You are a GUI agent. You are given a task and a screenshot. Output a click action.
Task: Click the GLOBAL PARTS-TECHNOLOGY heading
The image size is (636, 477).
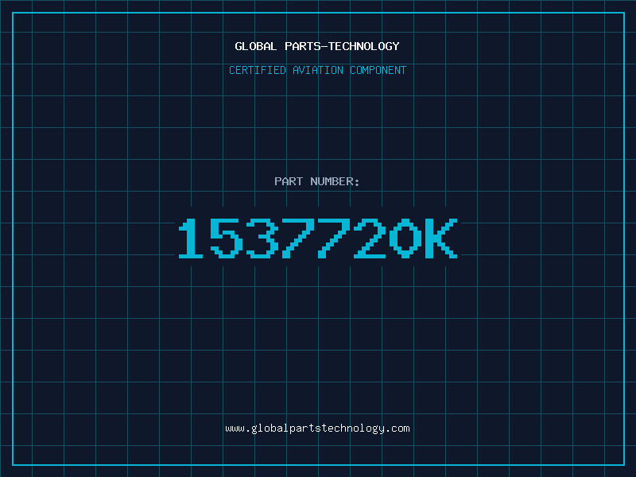(317, 46)
